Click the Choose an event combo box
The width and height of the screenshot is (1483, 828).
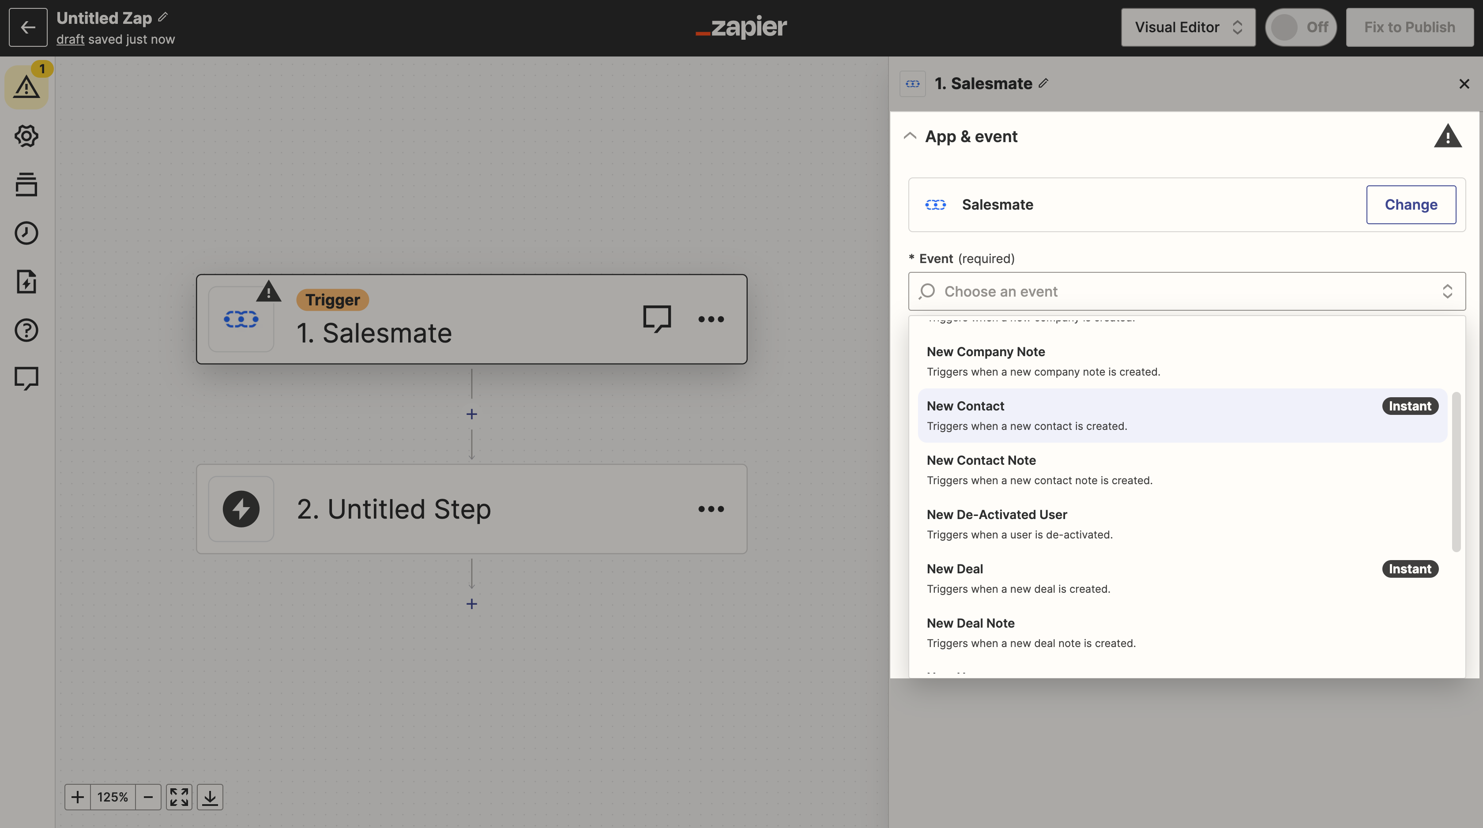coord(1187,291)
